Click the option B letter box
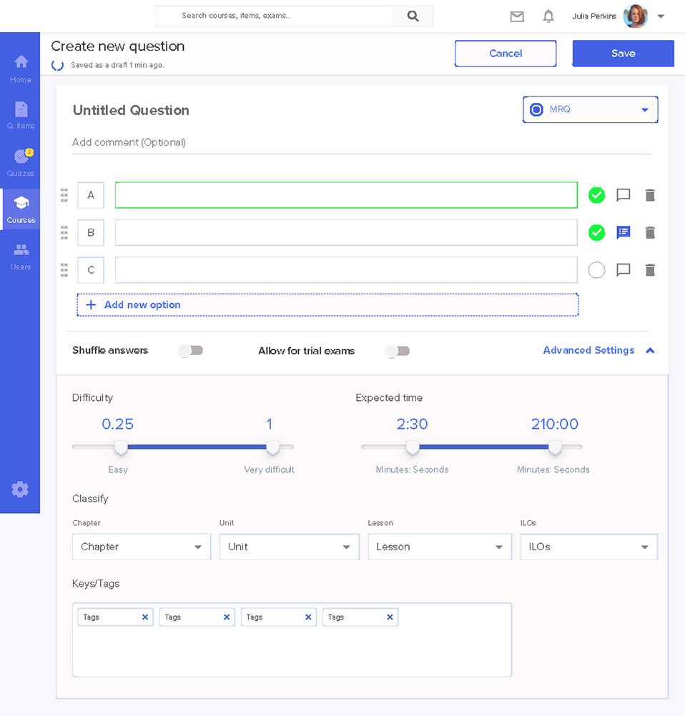685x716 pixels. pos(91,233)
